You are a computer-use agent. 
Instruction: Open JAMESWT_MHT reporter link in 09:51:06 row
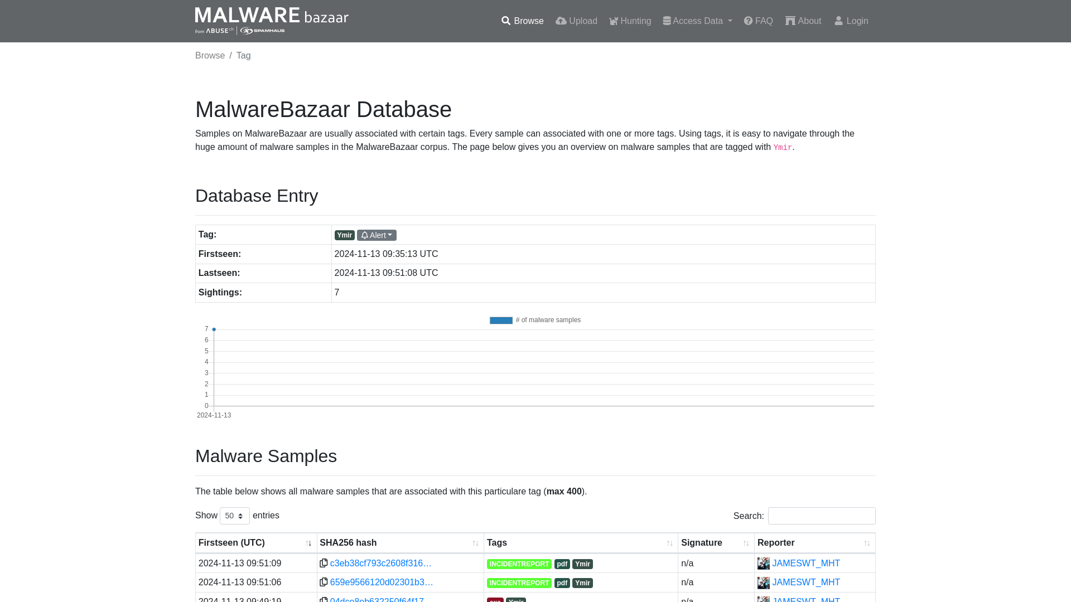(x=806, y=582)
